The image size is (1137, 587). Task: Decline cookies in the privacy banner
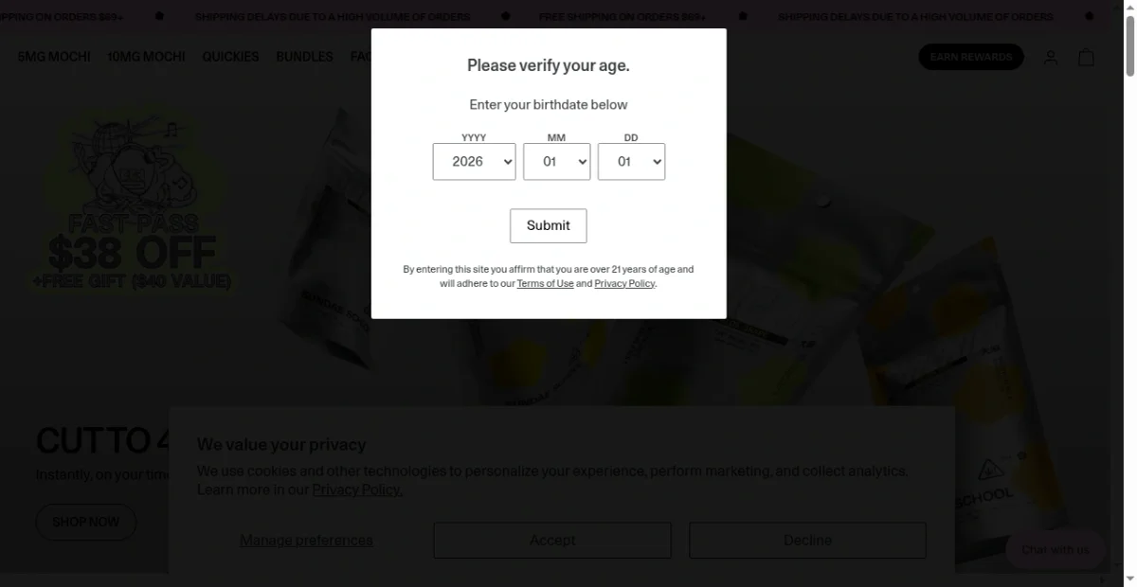click(807, 540)
